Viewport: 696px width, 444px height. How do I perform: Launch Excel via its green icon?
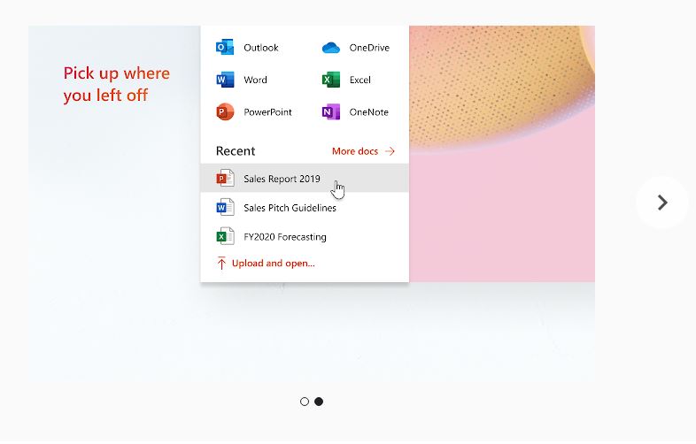click(x=330, y=80)
